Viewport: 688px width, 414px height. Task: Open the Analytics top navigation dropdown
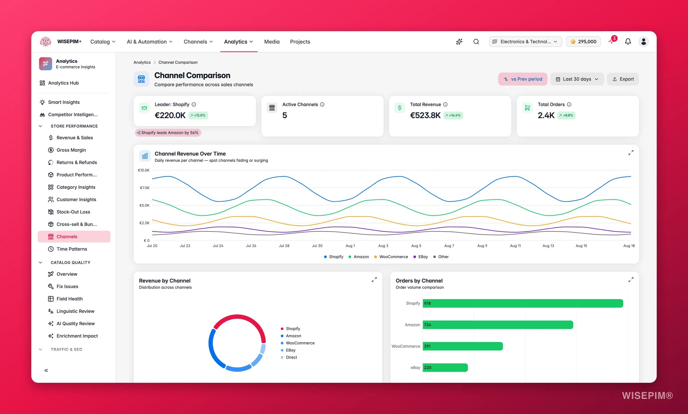pos(239,42)
